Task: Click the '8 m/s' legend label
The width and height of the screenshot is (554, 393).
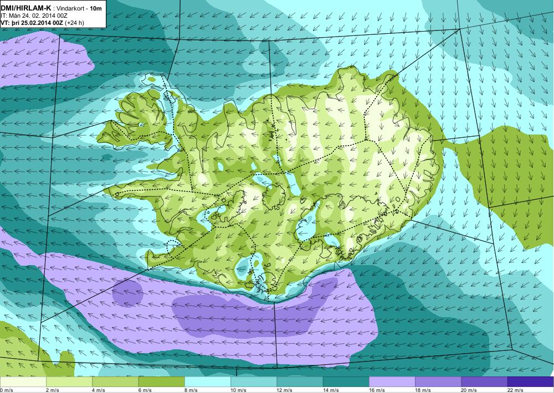Action: click(x=191, y=390)
